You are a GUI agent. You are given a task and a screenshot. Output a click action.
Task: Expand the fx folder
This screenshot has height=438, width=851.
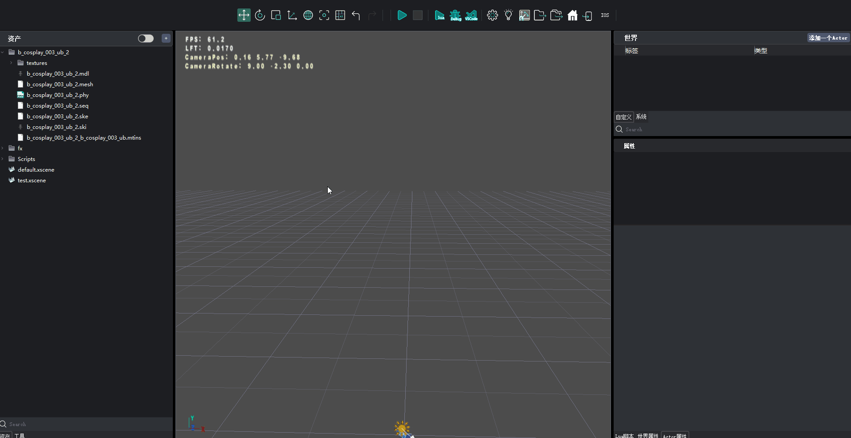(3, 149)
